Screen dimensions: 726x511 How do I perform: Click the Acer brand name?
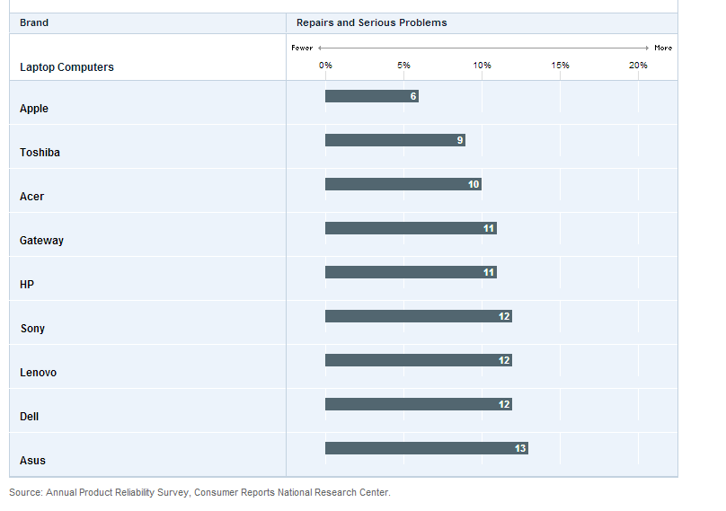31,197
